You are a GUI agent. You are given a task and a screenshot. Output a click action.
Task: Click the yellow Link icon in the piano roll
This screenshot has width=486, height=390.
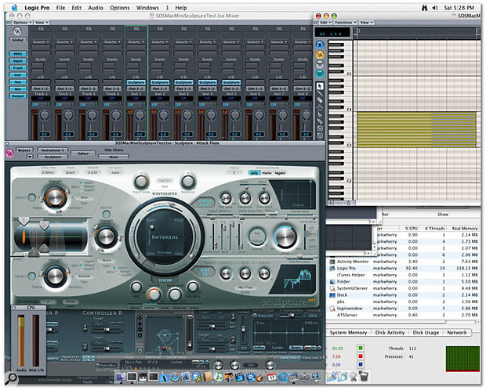[320, 55]
